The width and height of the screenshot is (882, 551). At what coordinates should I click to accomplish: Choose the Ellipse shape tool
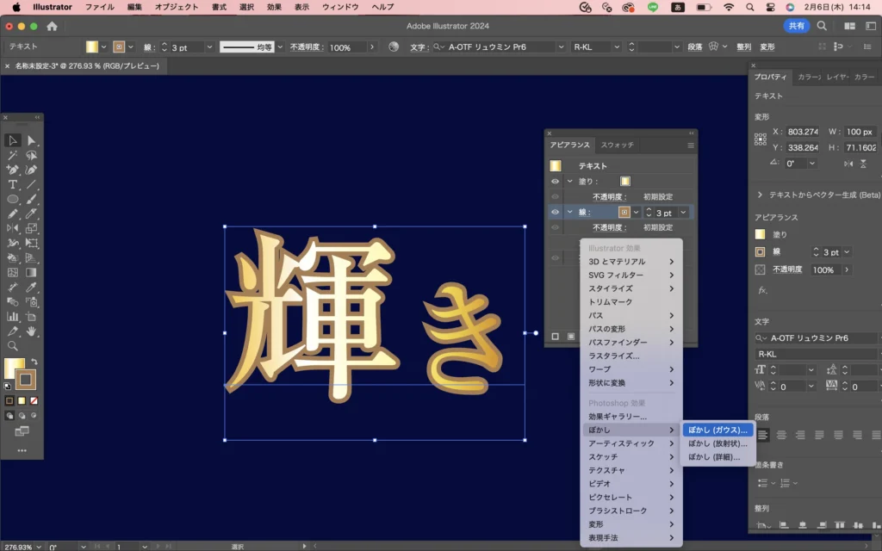tap(13, 199)
